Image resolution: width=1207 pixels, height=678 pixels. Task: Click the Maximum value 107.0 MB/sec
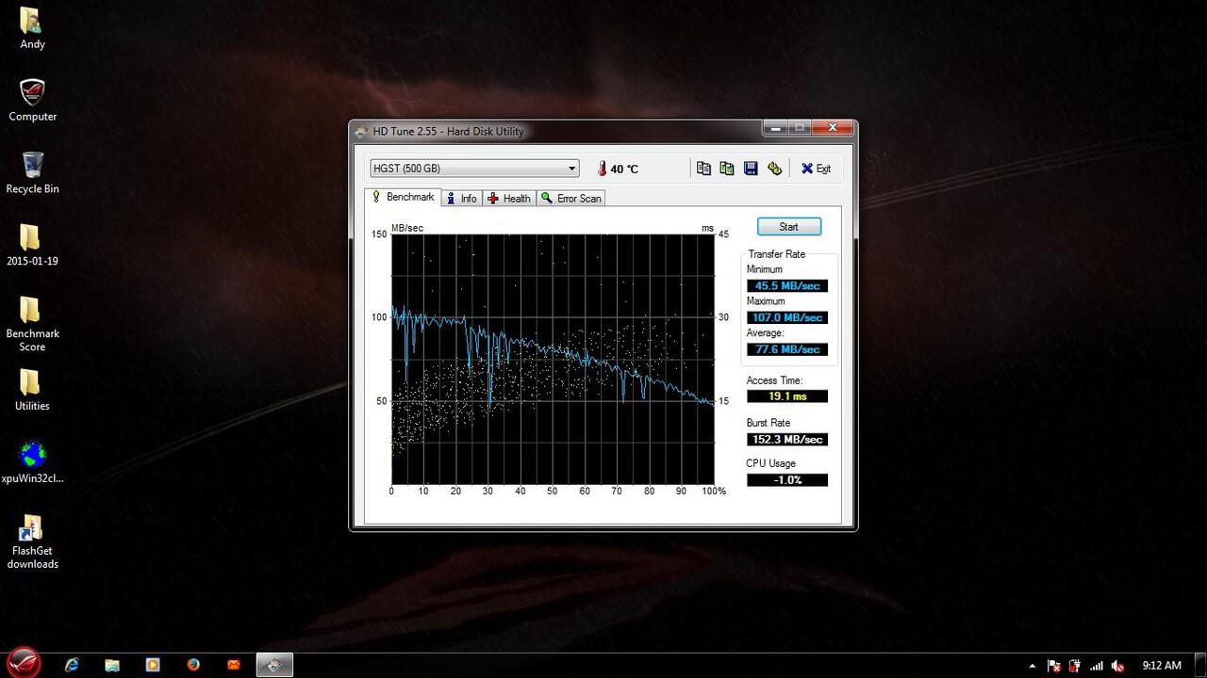(x=786, y=318)
